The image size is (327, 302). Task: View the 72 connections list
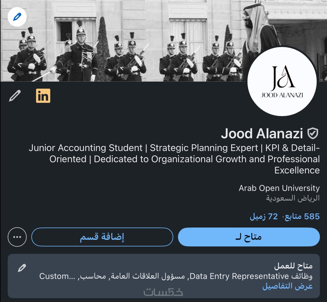264,217
